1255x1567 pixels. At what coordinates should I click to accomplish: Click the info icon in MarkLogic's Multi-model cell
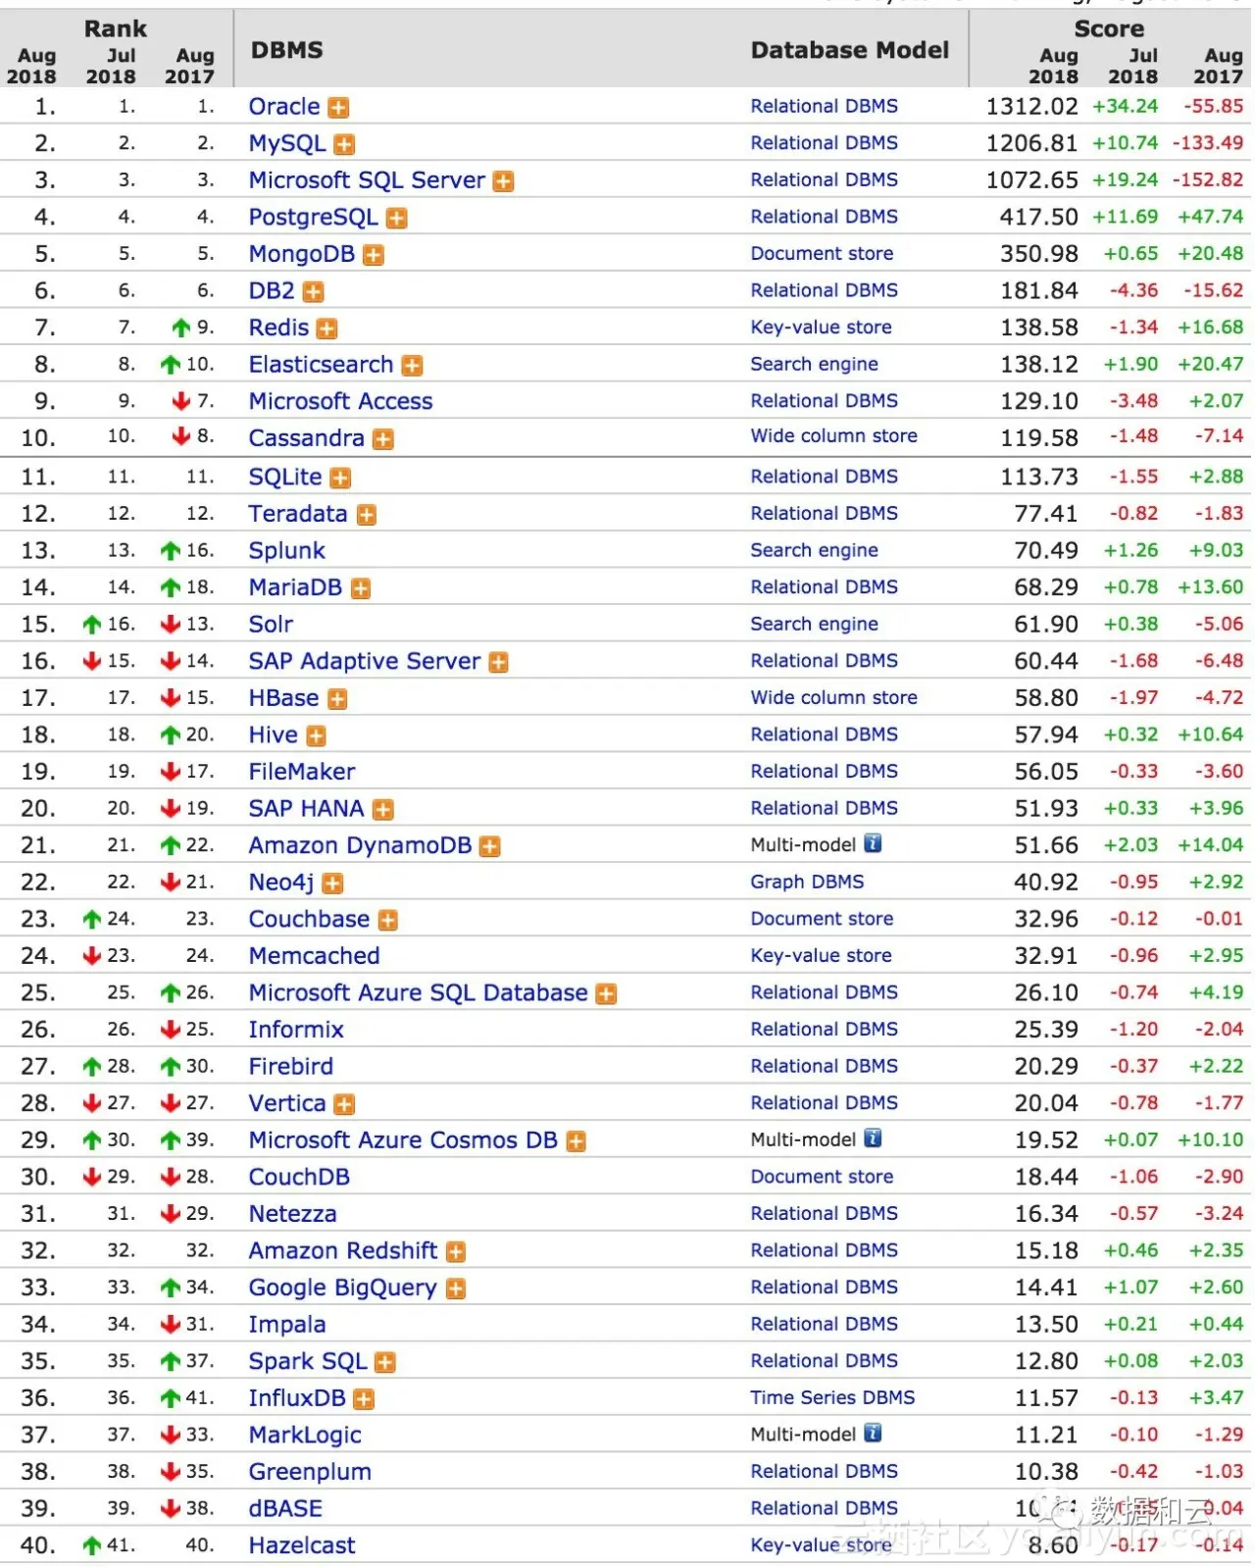point(873,1434)
